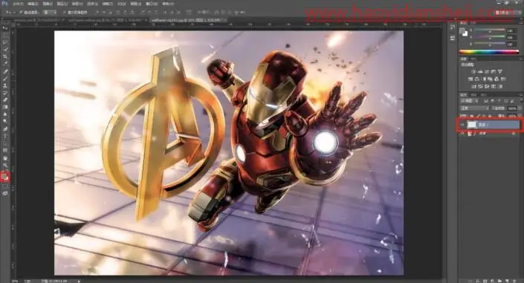Select the Clone Stamp tool

tap(5, 85)
